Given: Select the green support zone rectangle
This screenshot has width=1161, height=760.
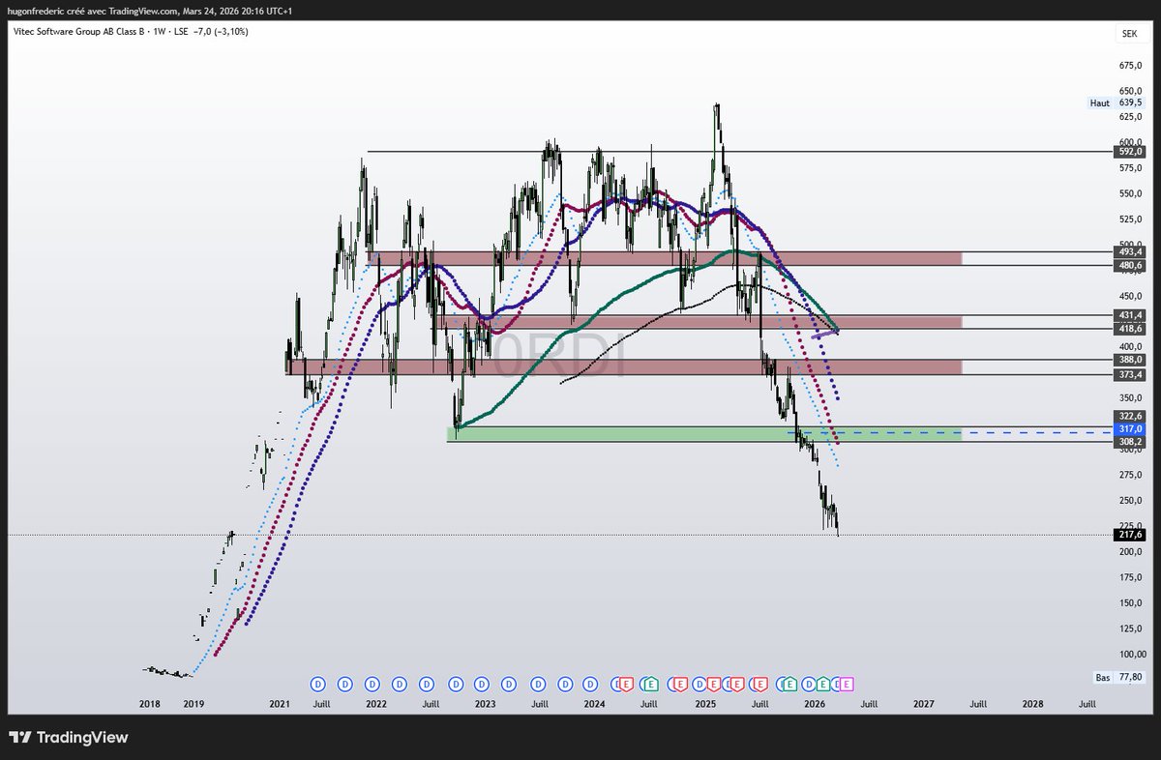Looking at the screenshot, I should tap(704, 434).
